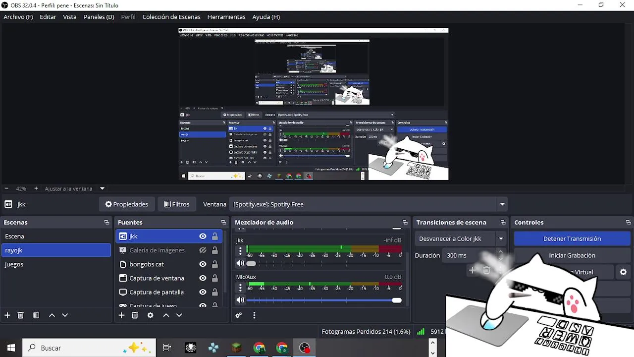Pop out the Controles dock panel
Screen dimensions: 634x357
629,223
